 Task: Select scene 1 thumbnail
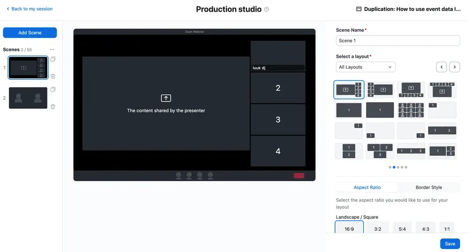(28, 68)
